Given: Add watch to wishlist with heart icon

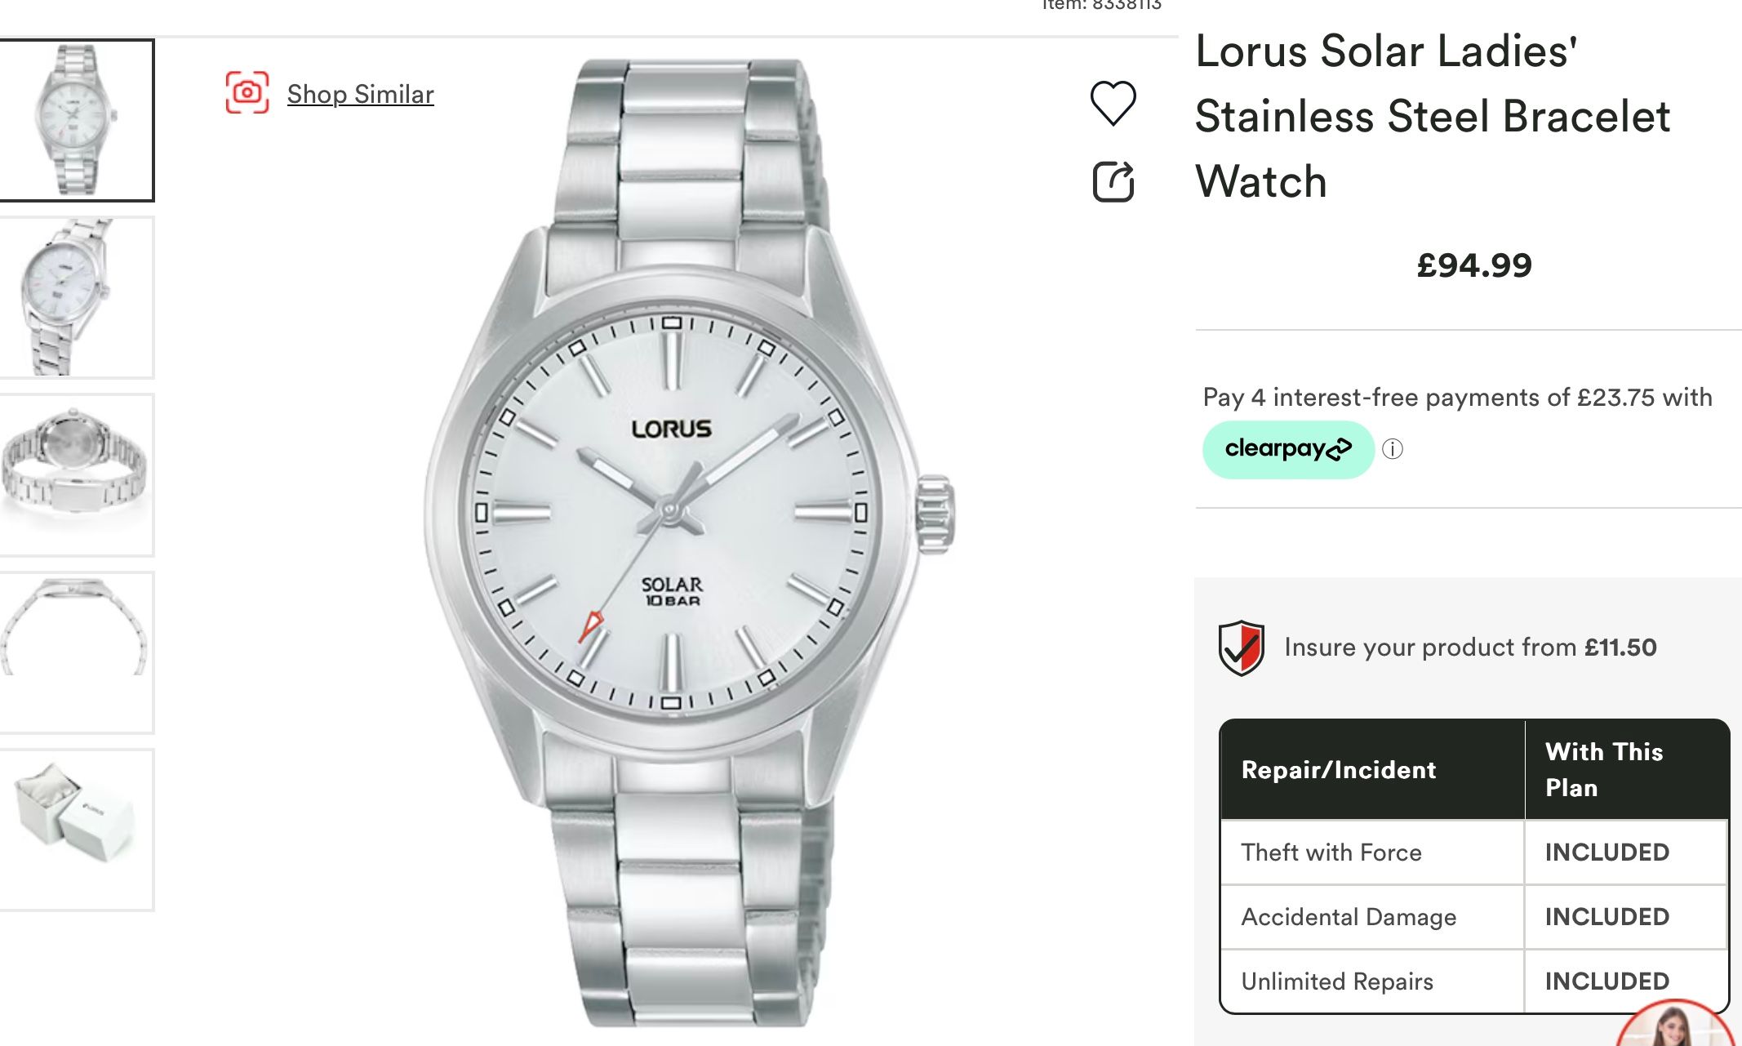Looking at the screenshot, I should [1113, 103].
